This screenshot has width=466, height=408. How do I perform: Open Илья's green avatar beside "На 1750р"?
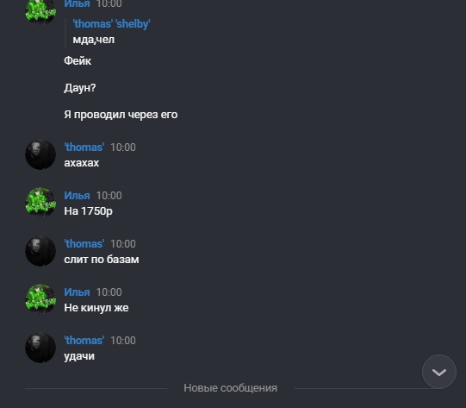(x=40, y=203)
